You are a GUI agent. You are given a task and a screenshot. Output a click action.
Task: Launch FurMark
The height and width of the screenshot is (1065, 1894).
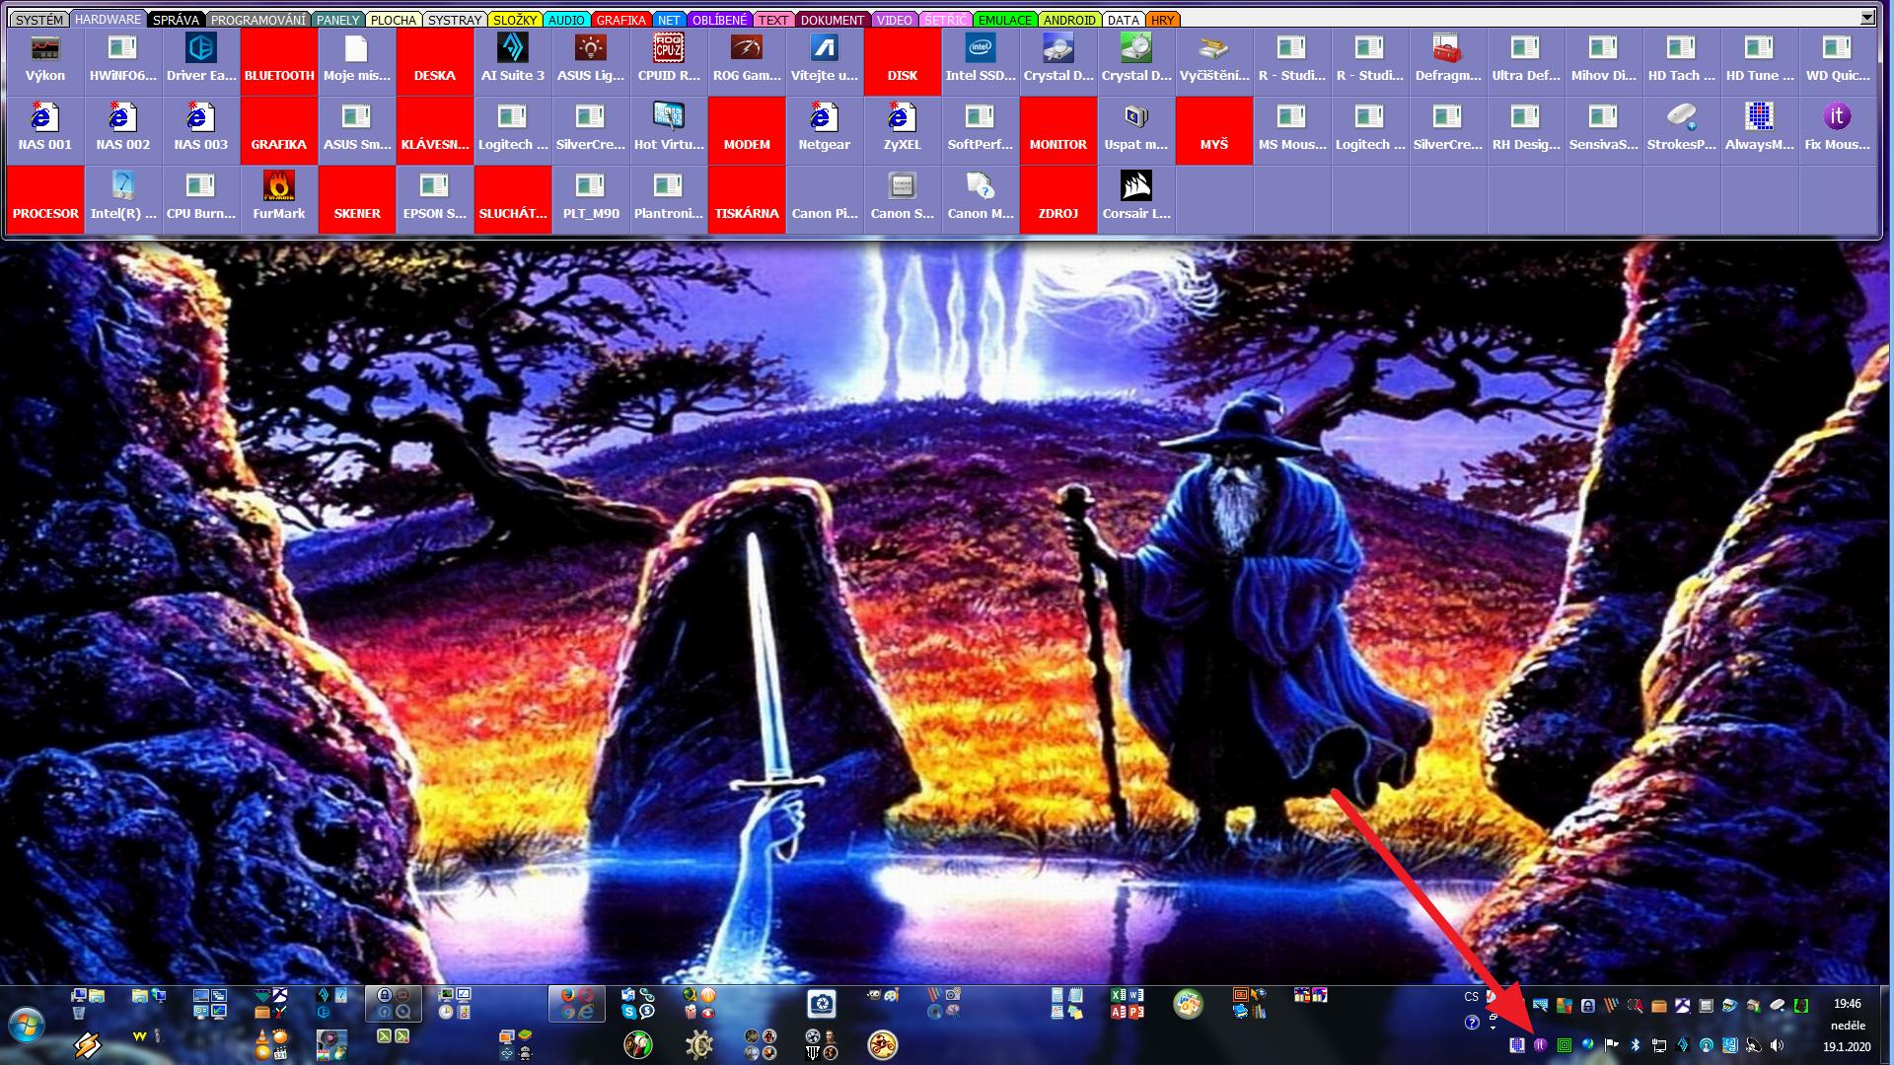pyautogui.click(x=279, y=199)
